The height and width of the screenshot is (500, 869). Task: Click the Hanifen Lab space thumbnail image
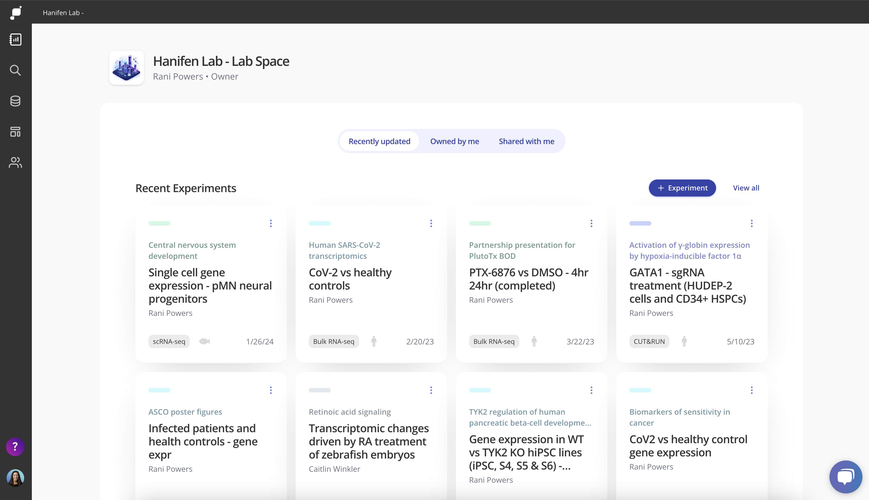pos(127,68)
